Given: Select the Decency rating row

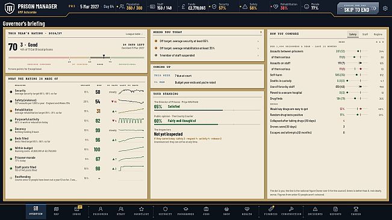Looking at the screenshot, I should tap(76, 130).
